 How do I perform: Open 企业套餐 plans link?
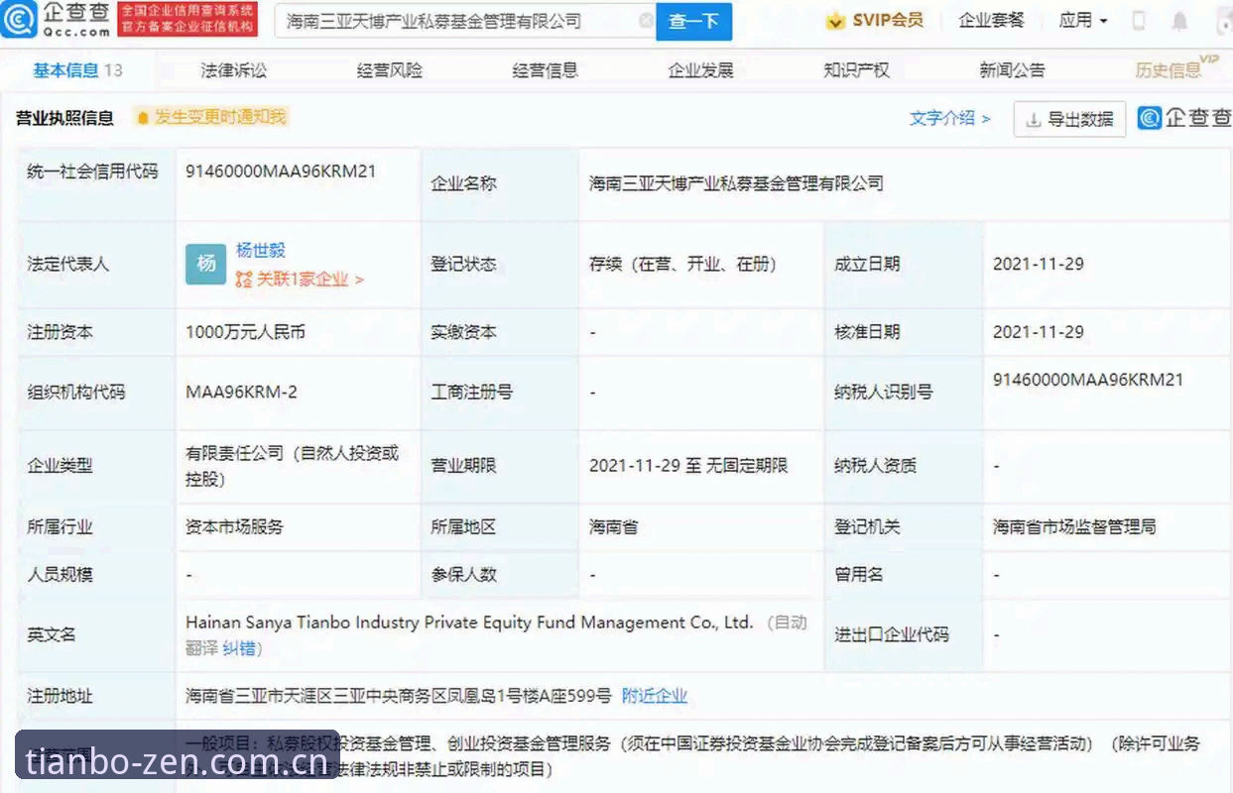(991, 20)
